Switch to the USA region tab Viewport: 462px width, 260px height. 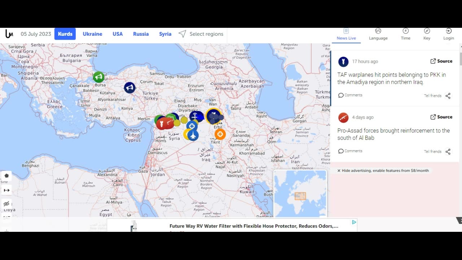pos(118,34)
